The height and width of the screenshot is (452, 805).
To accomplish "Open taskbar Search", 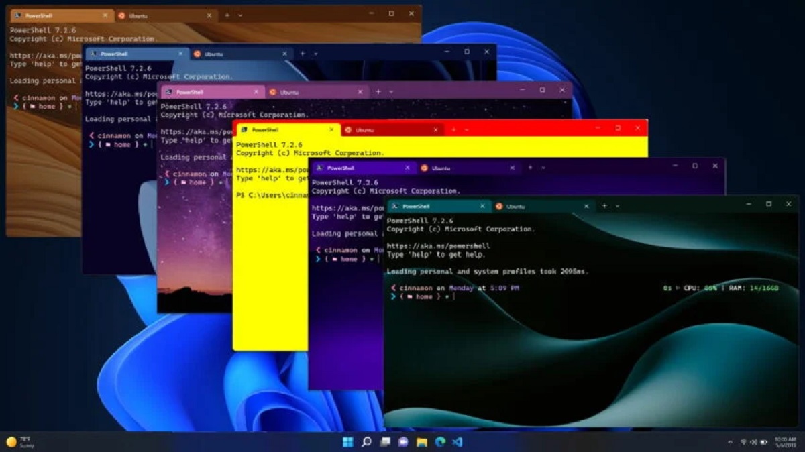I will pos(366,442).
